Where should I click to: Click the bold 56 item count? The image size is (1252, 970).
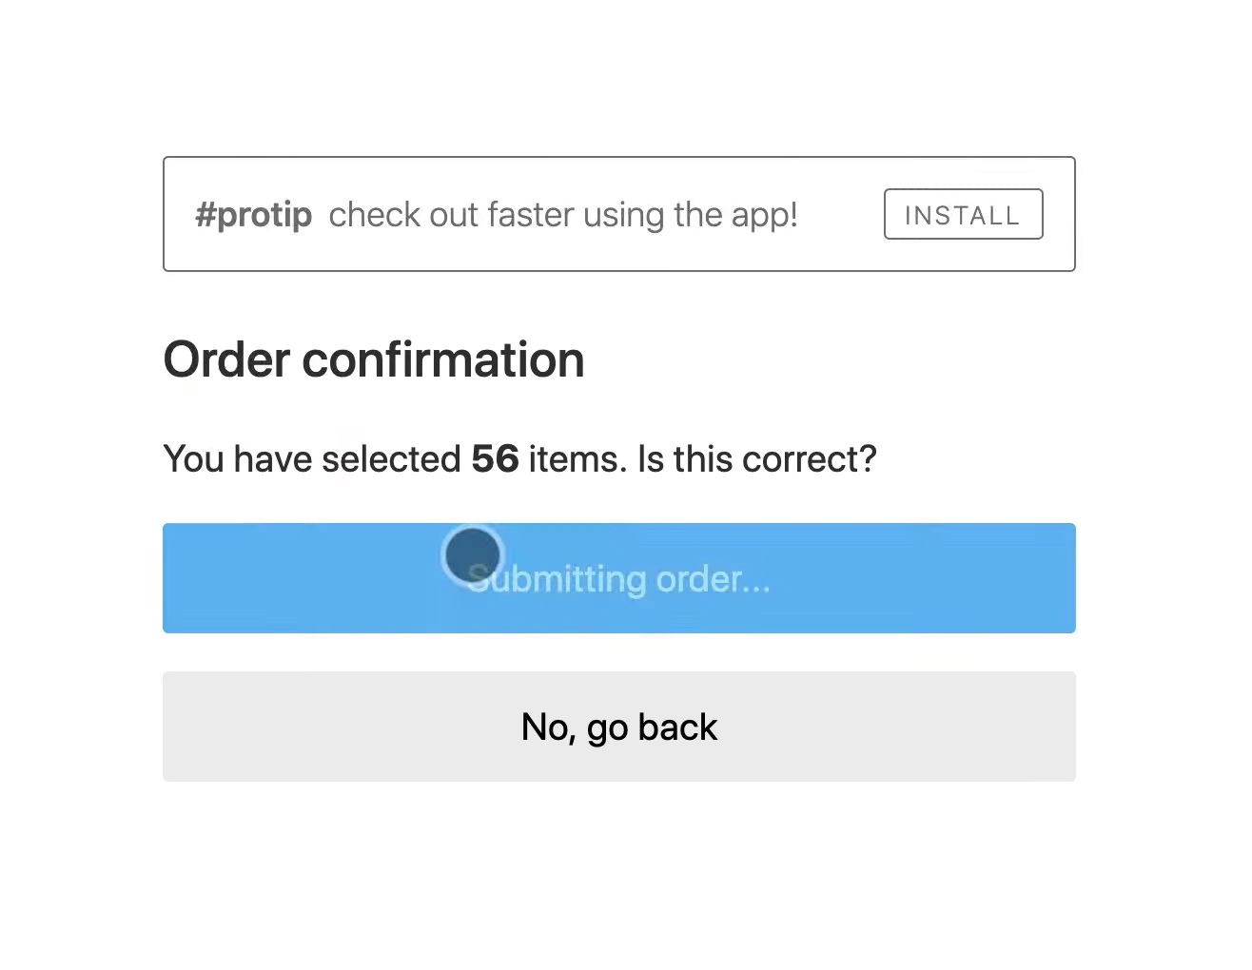(495, 459)
